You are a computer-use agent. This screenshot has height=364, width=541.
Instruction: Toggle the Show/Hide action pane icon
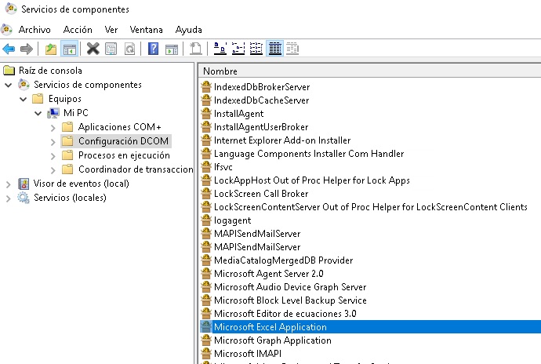[171, 49]
